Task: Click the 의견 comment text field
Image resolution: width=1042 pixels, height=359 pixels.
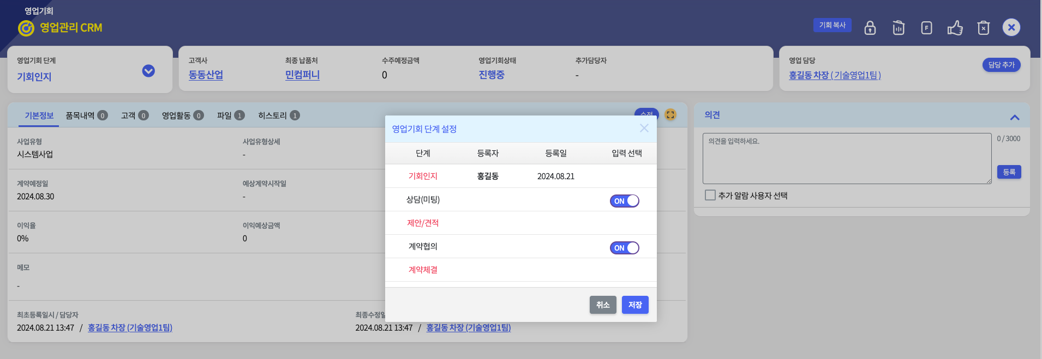Action: coord(846,158)
